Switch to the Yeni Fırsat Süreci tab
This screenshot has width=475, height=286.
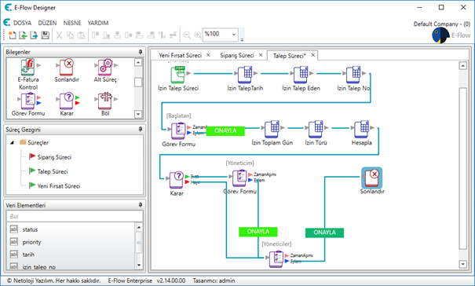click(180, 55)
